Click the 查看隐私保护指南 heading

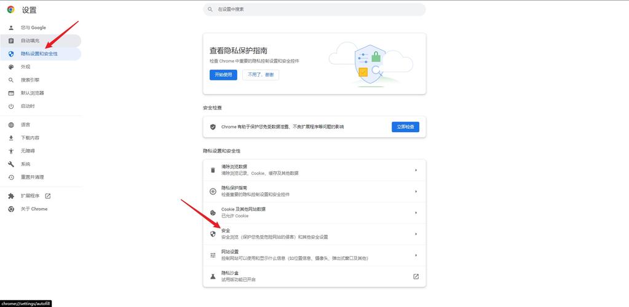click(239, 50)
